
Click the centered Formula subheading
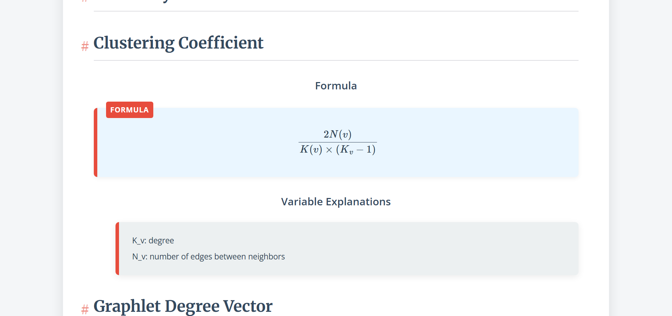tap(336, 86)
